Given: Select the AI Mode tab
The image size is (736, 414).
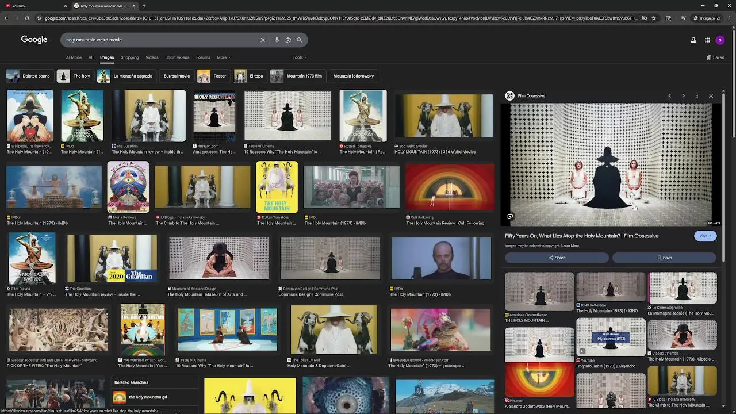Looking at the screenshot, I should pos(74,57).
